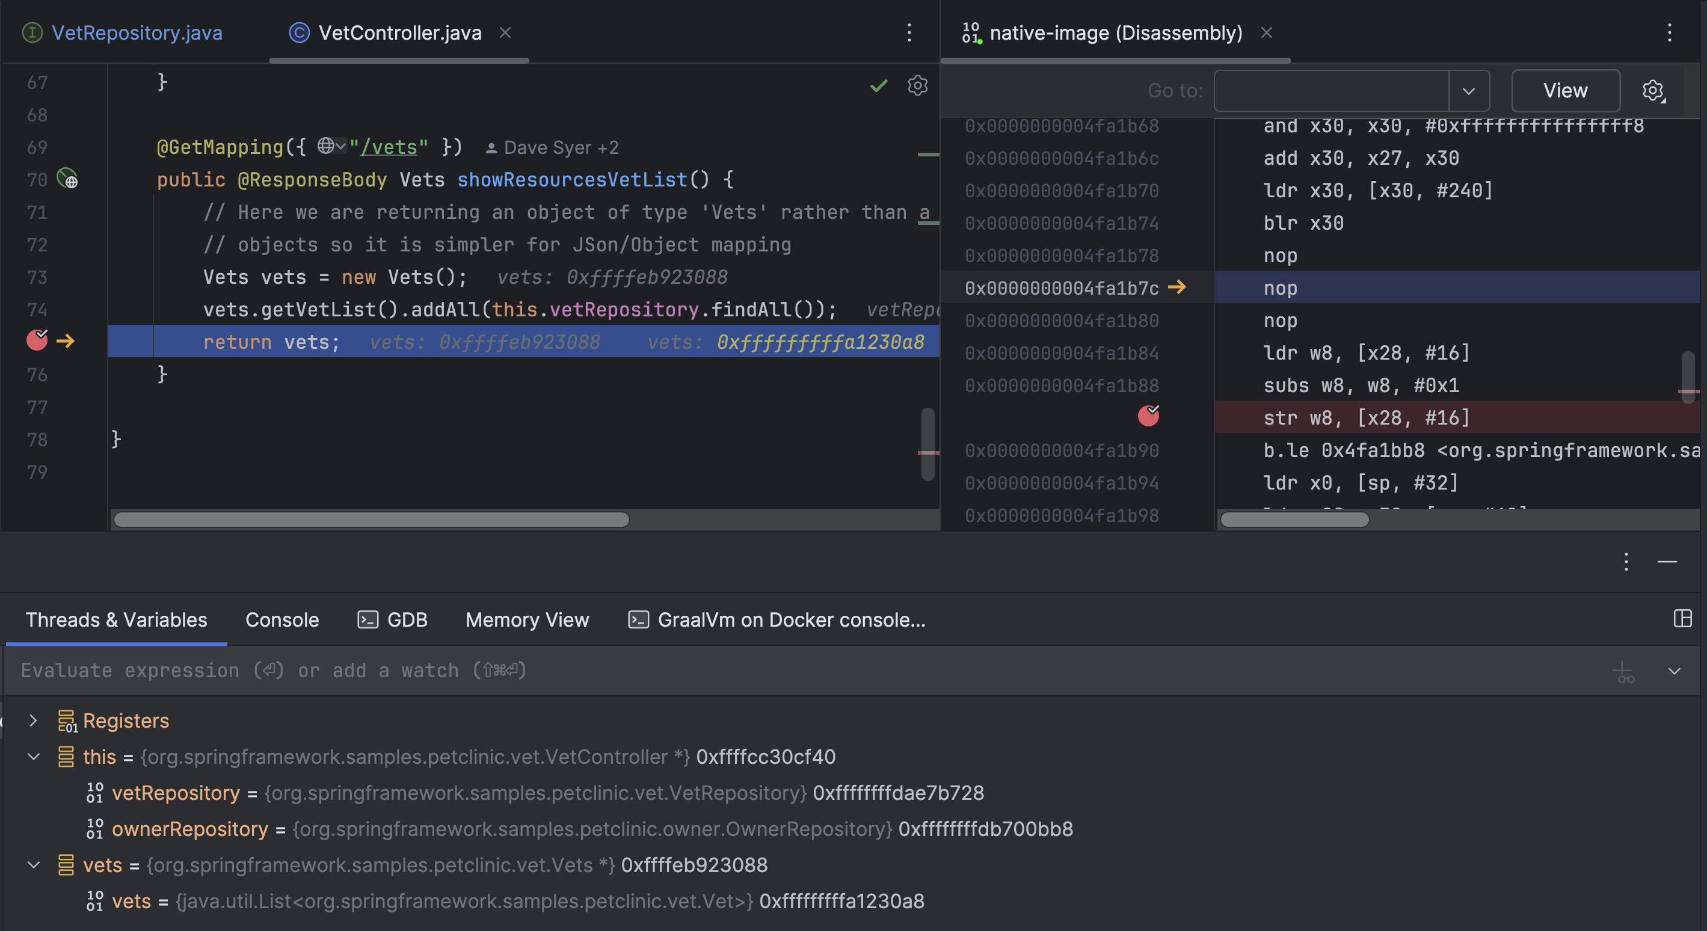Open the Go to address dropdown in disassembly
The height and width of the screenshot is (931, 1707).
(1469, 91)
